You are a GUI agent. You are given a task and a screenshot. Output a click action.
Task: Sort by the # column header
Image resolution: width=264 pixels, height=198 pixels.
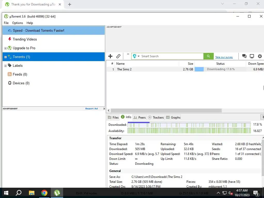pyautogui.click(x=111, y=64)
